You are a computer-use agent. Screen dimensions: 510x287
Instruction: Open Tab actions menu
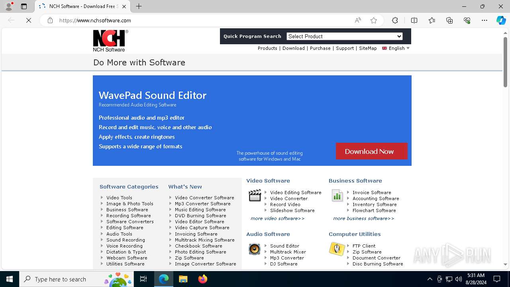(x=24, y=6)
